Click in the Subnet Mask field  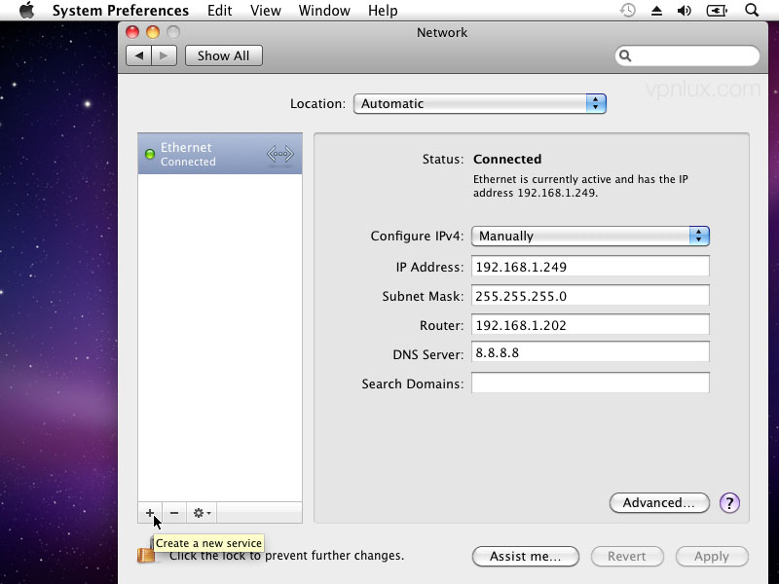590,296
